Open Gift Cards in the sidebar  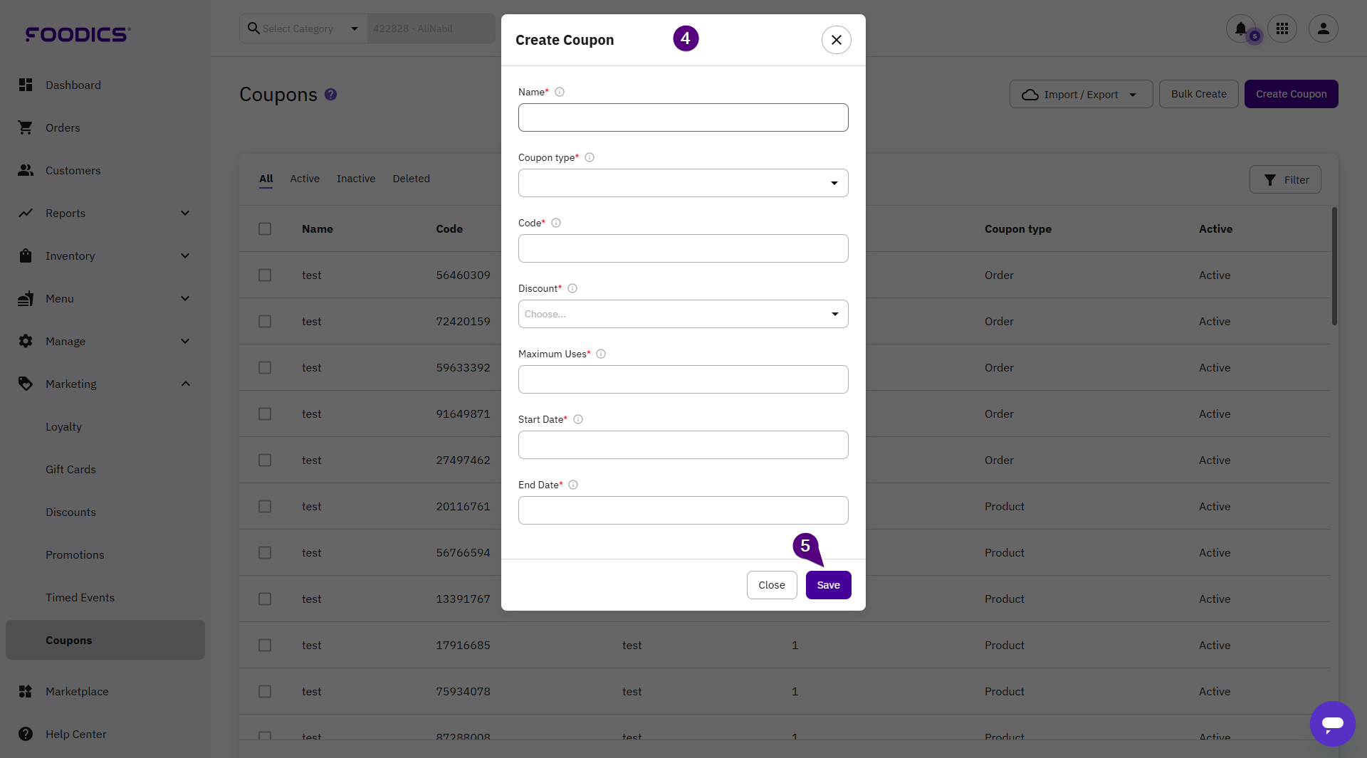70,469
